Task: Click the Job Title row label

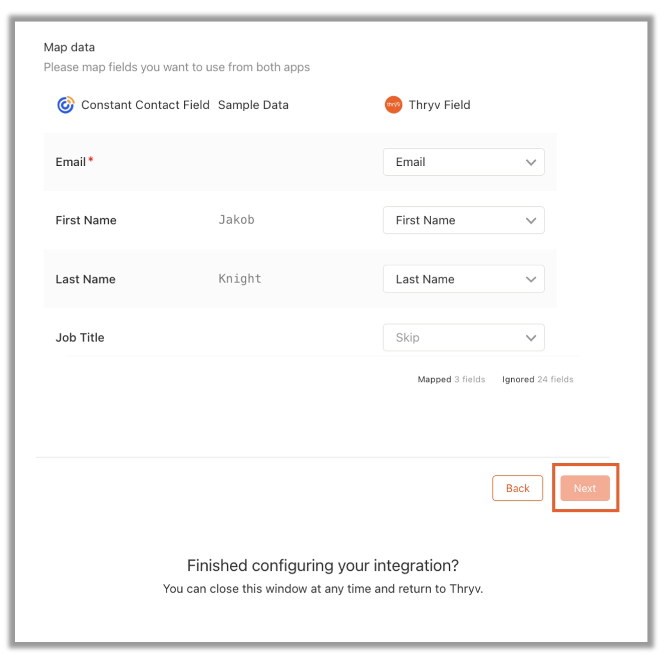Action: click(x=80, y=338)
